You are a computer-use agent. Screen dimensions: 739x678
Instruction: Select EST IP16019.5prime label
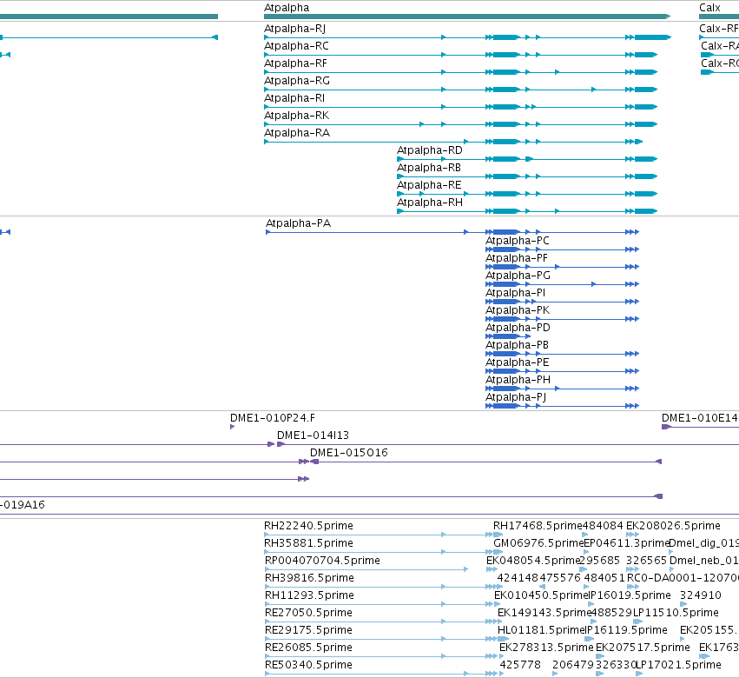pos(630,595)
